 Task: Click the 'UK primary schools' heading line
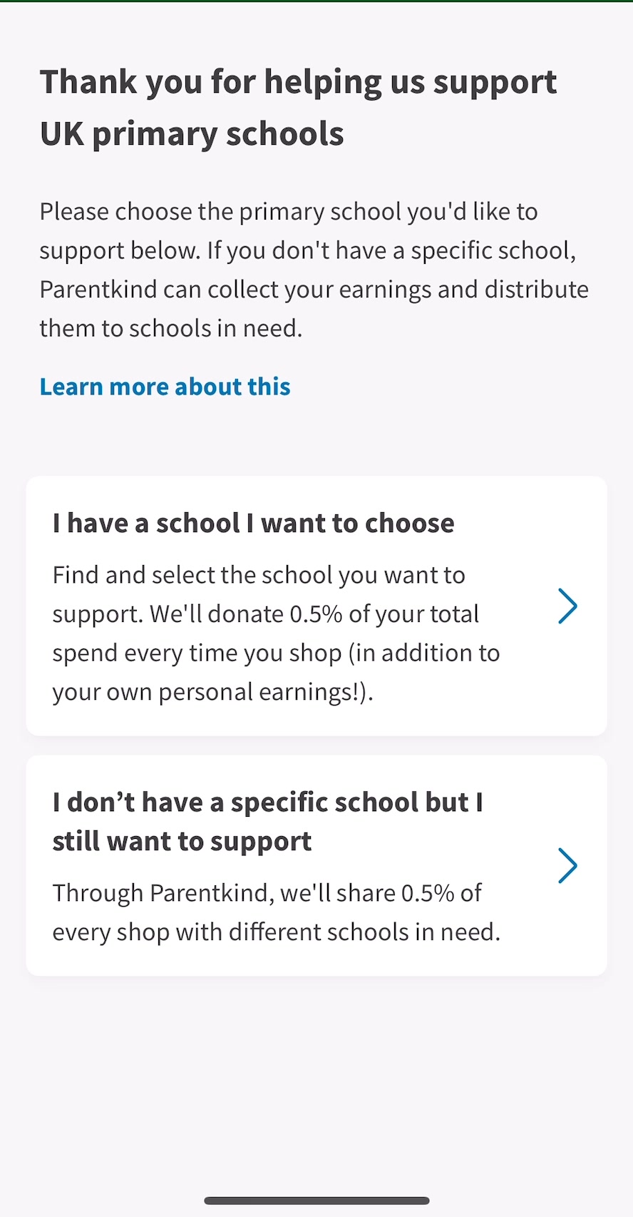(x=192, y=133)
